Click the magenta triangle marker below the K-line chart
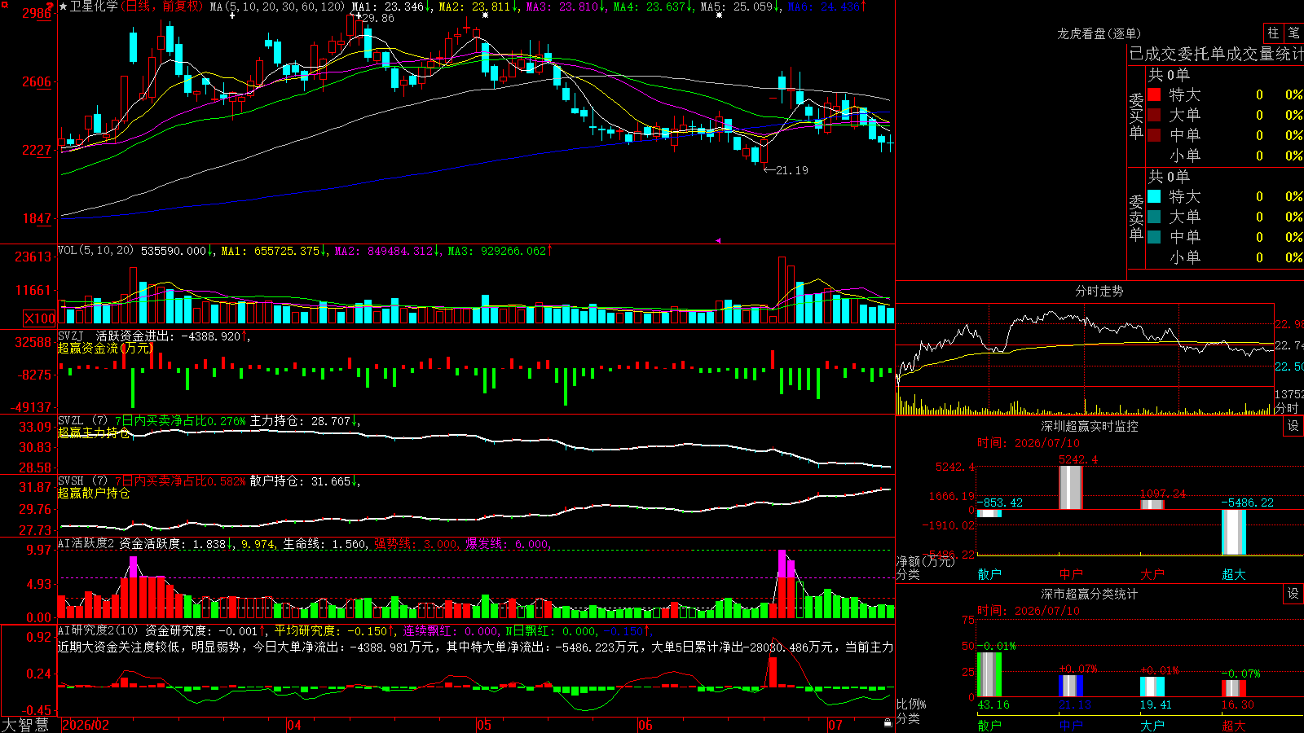 718,240
